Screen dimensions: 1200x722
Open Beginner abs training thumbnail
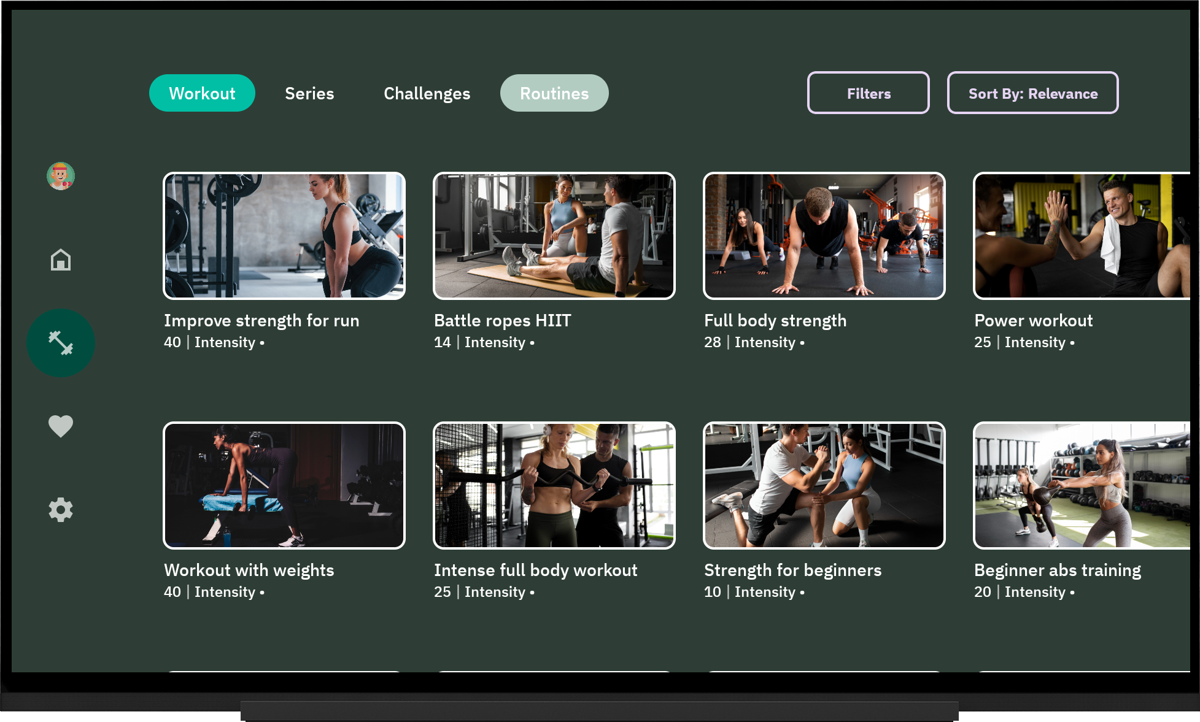coord(1082,485)
